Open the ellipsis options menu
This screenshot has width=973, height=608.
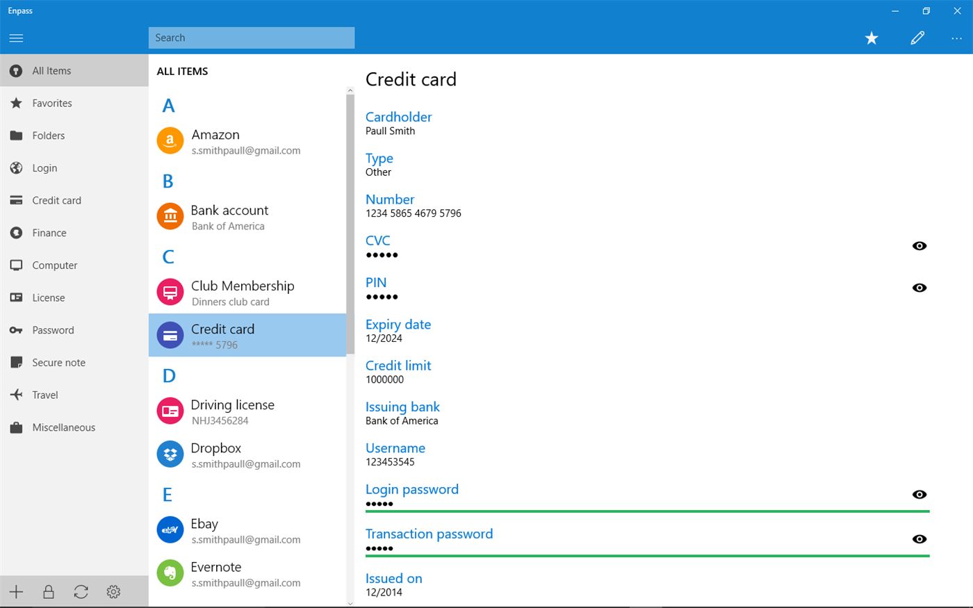956,38
